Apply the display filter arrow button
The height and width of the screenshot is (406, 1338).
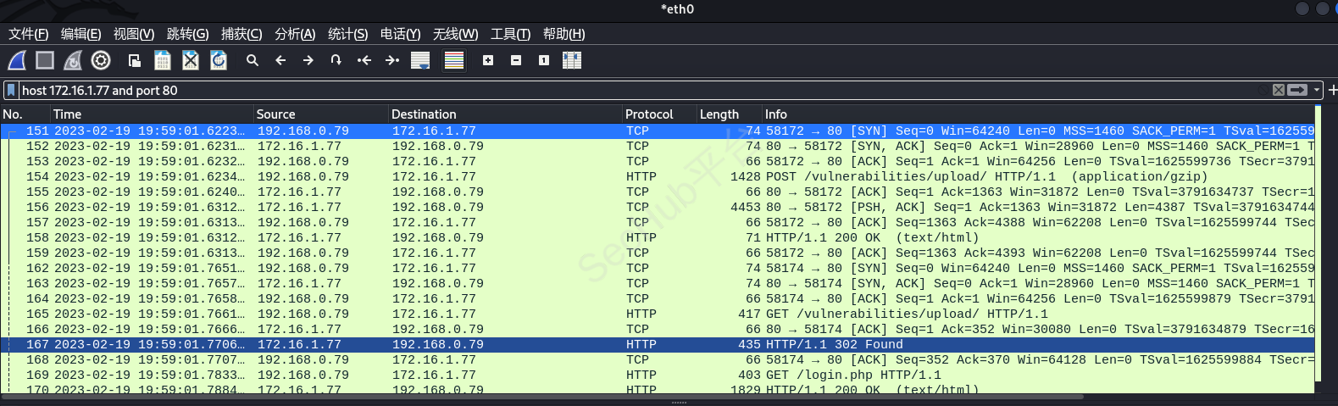point(1297,90)
